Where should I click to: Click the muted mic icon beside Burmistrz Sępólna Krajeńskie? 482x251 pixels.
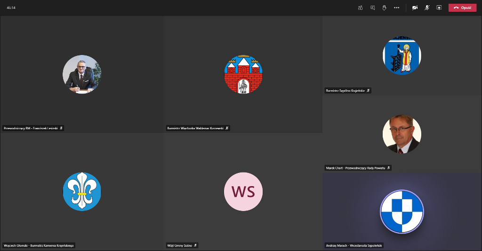point(368,91)
